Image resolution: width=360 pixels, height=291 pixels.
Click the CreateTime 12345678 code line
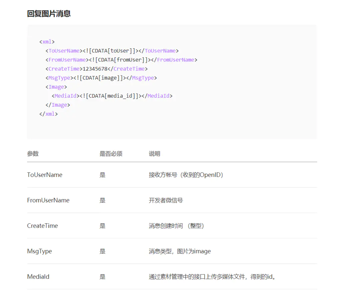pyautogui.click(x=96, y=69)
